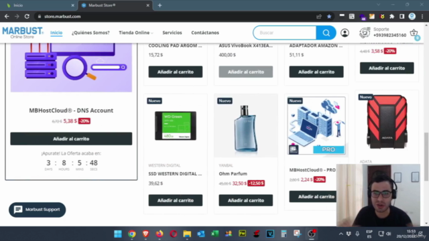Click the Soporte phone number
Viewport: 429px width, 241px height.
click(389, 35)
